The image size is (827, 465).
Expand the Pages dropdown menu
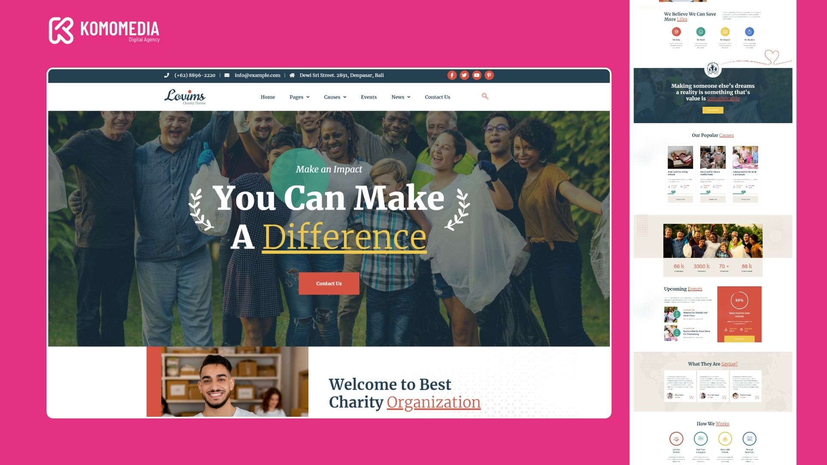(299, 97)
